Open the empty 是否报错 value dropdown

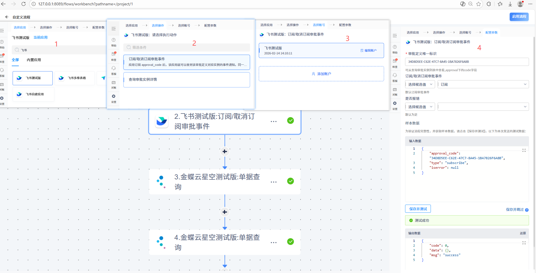tap(483, 107)
